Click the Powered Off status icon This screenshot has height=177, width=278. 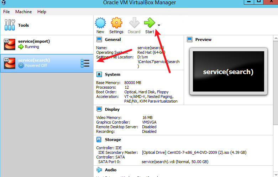21,66
